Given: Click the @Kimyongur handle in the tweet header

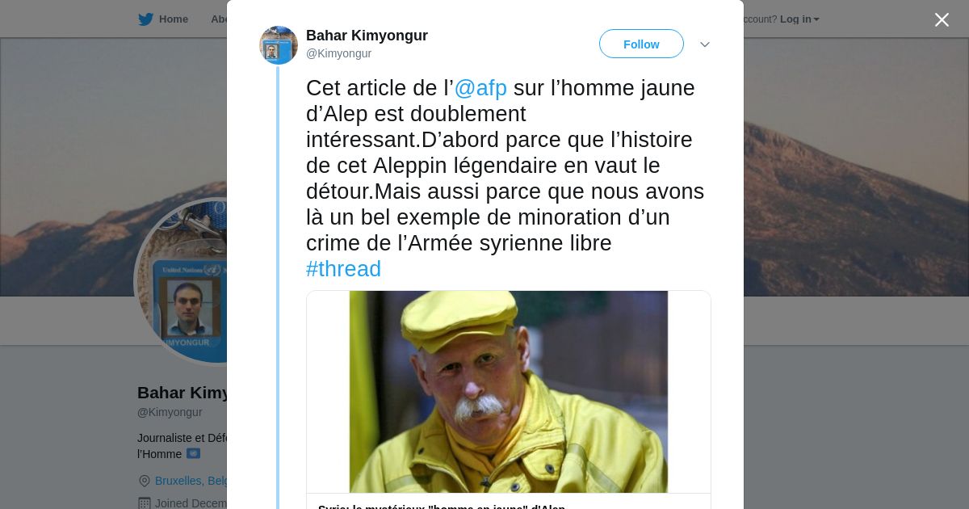Looking at the screenshot, I should tap(338, 54).
